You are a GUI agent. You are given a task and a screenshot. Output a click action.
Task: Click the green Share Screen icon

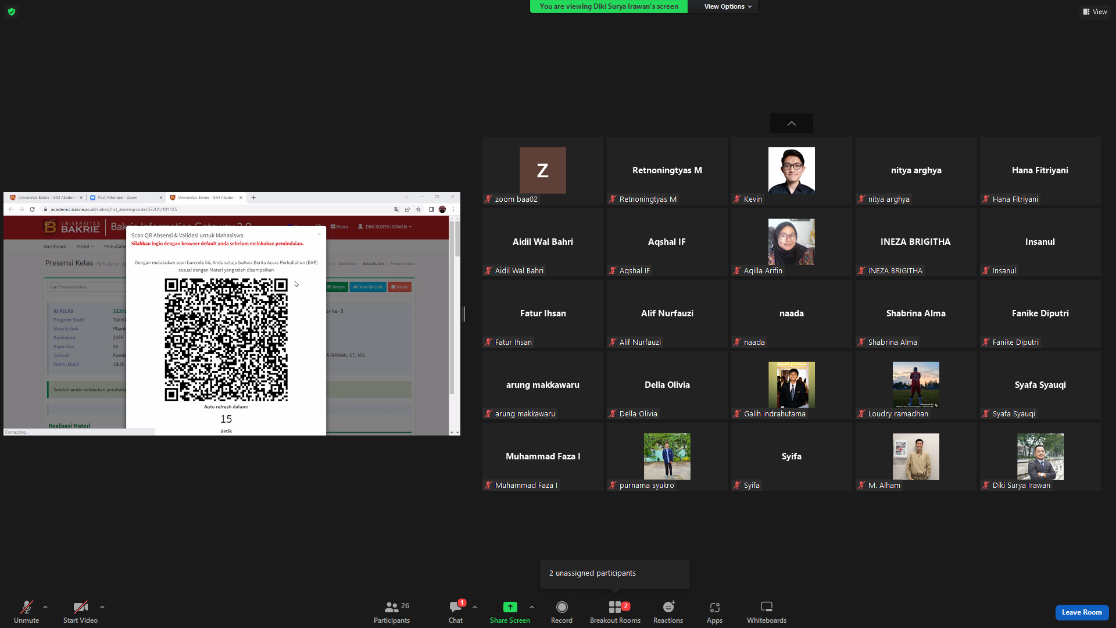pos(510,607)
